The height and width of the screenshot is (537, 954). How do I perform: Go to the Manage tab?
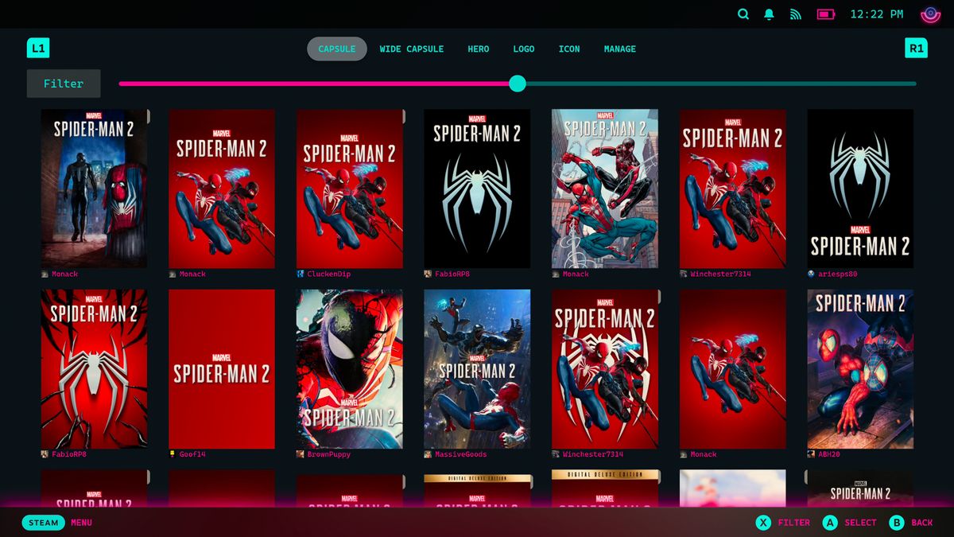[x=620, y=49]
